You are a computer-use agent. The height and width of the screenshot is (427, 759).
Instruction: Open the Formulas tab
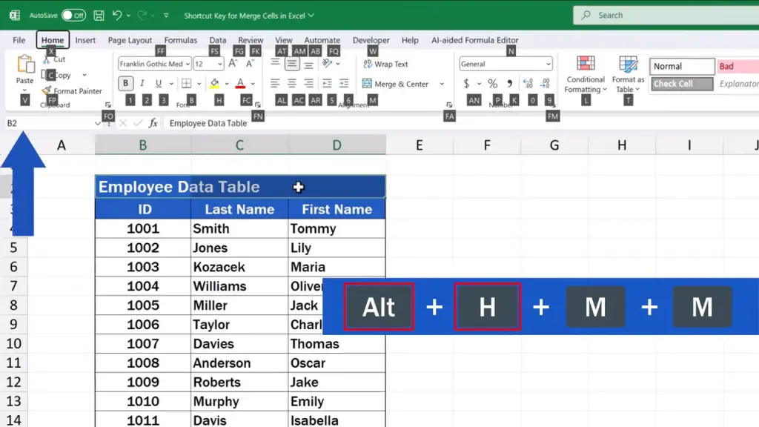(181, 40)
